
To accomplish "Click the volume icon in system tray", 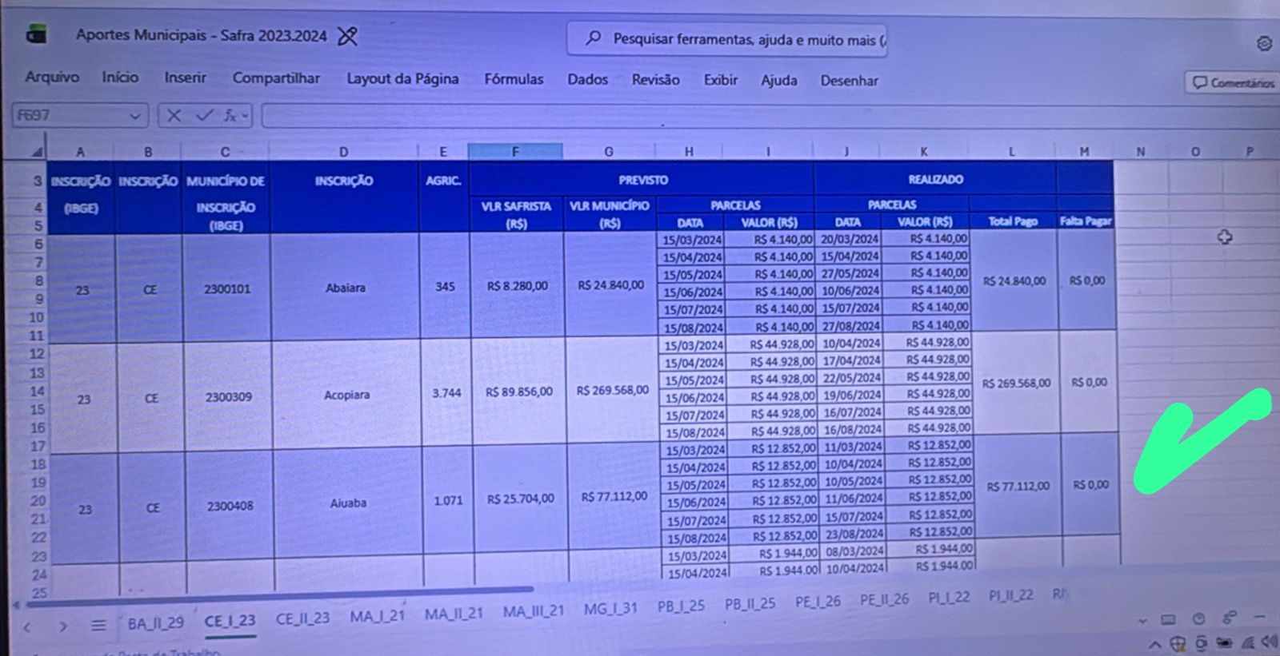I will tap(1268, 642).
